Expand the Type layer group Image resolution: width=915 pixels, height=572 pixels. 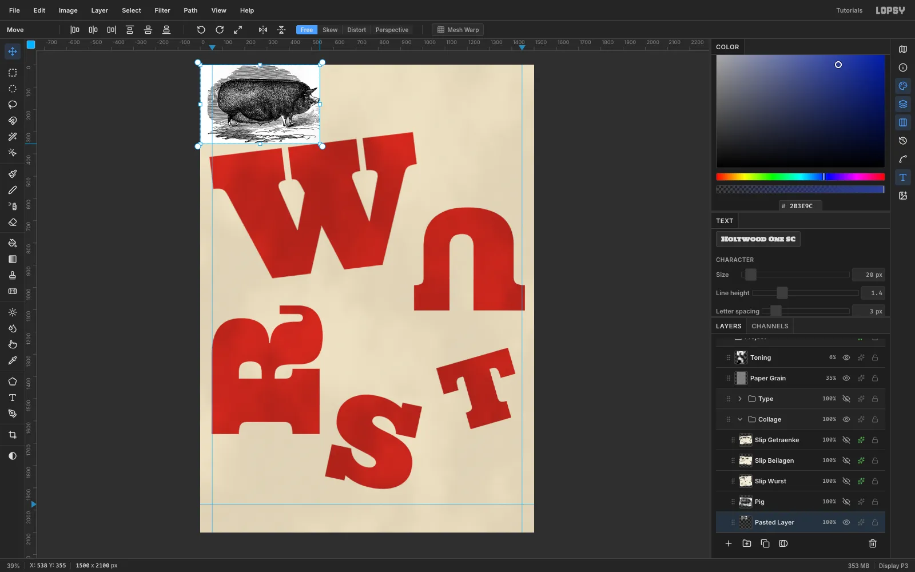(740, 399)
